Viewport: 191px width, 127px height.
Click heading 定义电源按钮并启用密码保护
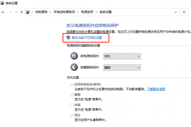pos(93,26)
